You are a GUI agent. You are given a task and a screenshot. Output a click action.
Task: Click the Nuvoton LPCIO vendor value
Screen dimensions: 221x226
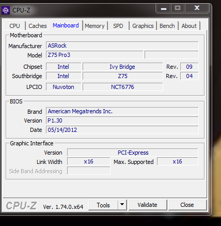[x=64, y=87]
